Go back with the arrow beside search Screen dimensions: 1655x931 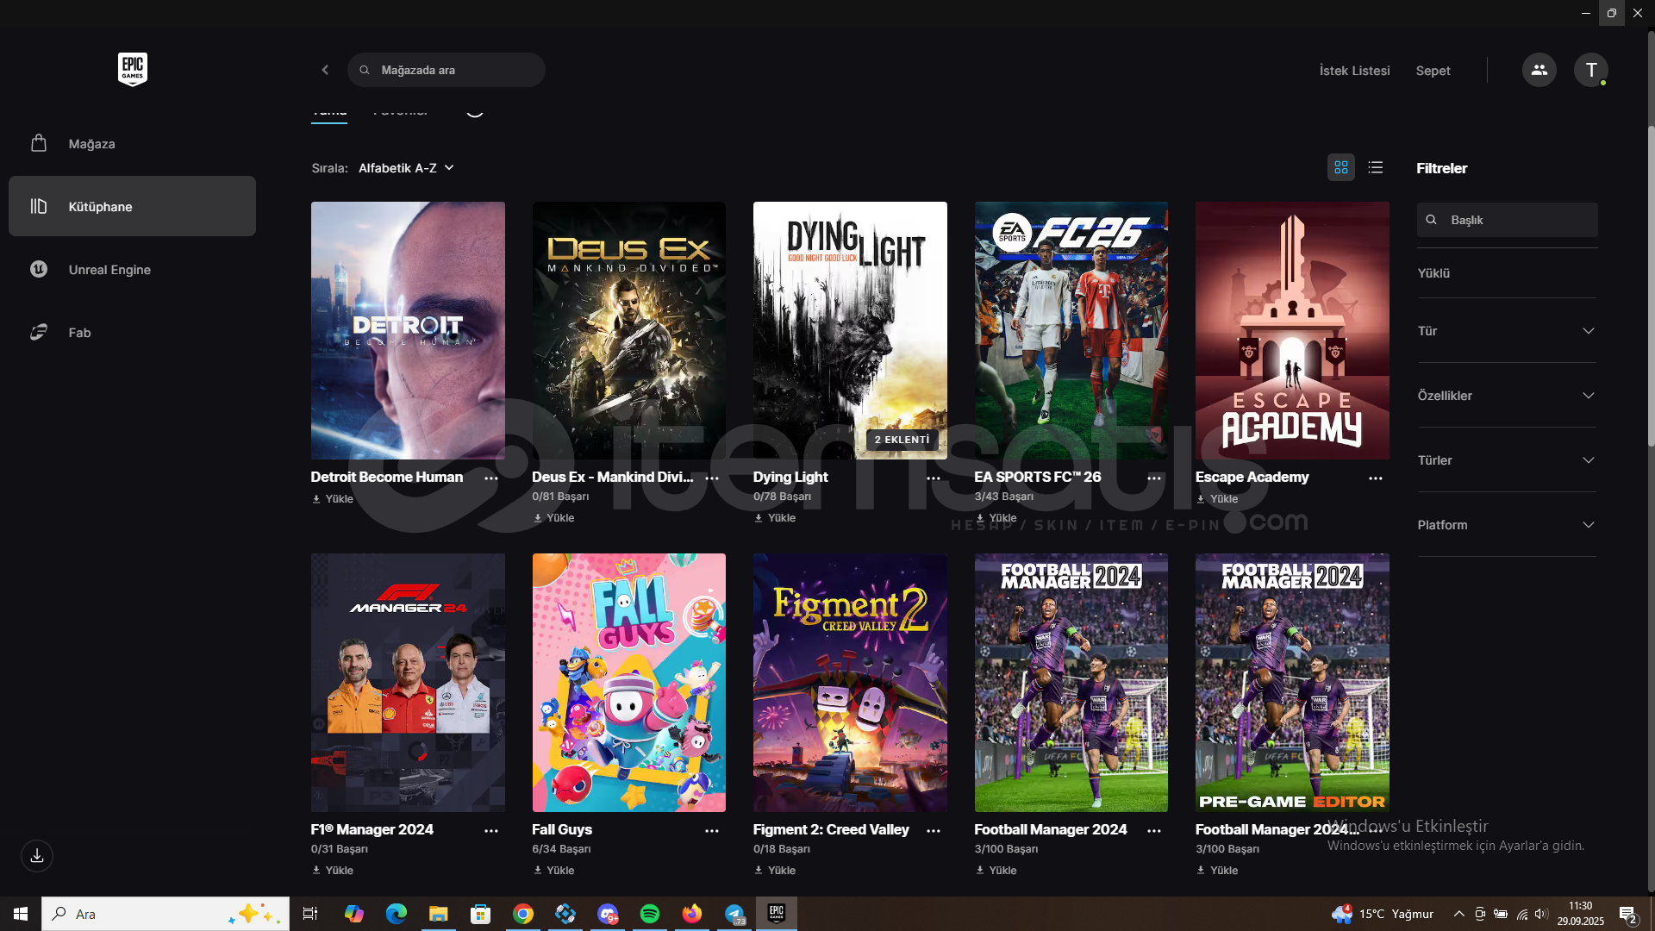(x=325, y=70)
